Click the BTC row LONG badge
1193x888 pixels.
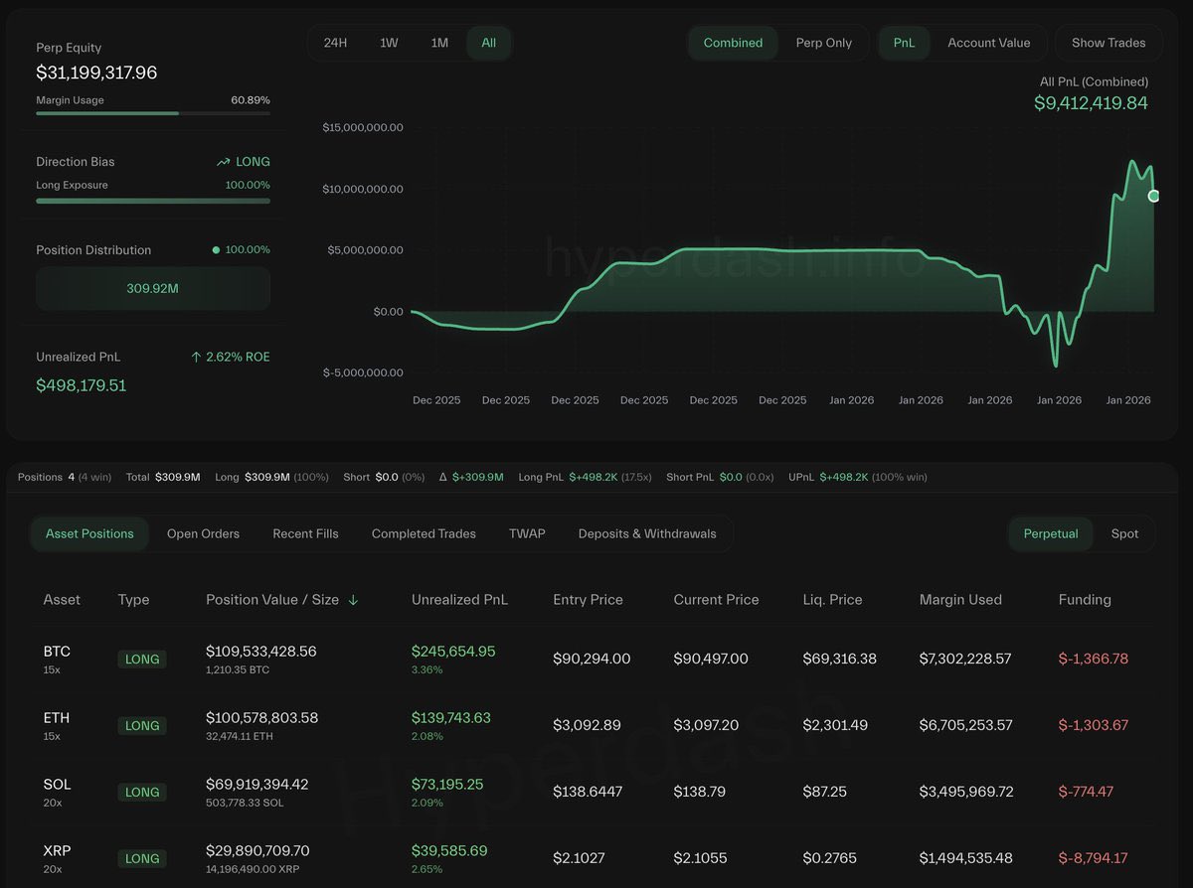point(142,660)
